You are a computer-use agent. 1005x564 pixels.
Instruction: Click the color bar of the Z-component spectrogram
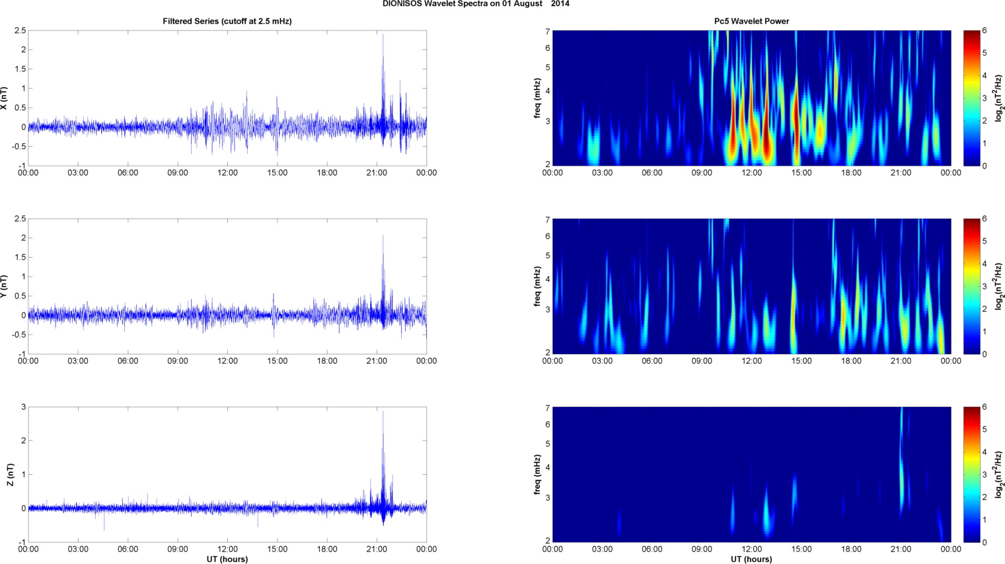click(x=971, y=475)
